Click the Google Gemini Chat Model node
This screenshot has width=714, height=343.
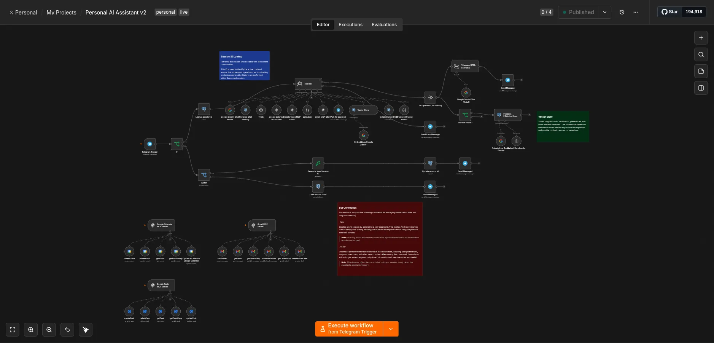click(230, 110)
